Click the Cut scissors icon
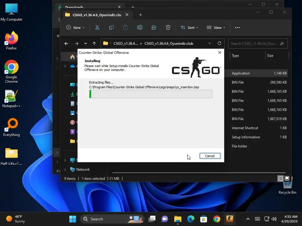 (97, 27)
